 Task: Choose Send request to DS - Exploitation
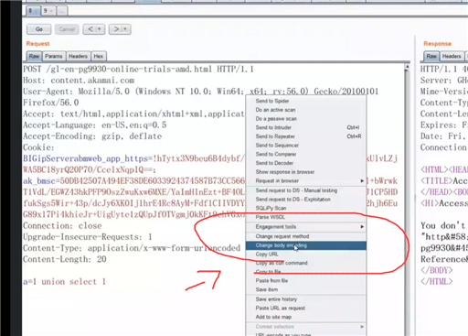306,200
